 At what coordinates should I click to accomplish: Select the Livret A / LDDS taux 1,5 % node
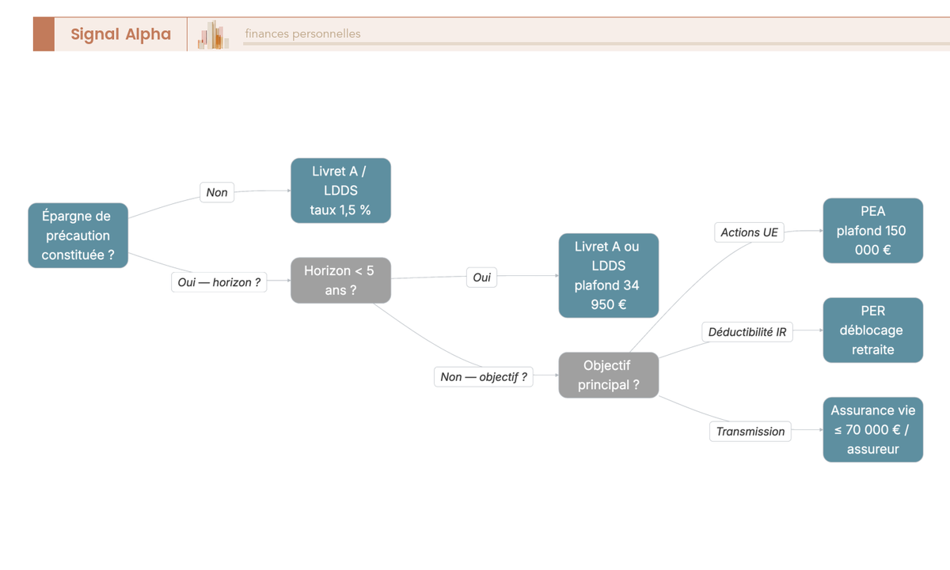click(340, 191)
